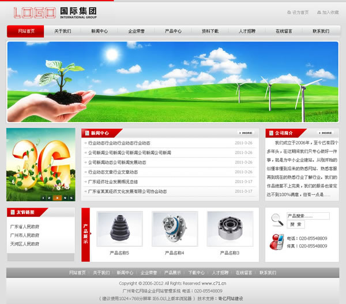Open 联系我们 in top navigation
The width and height of the screenshot is (346, 304).
(x=321, y=31)
